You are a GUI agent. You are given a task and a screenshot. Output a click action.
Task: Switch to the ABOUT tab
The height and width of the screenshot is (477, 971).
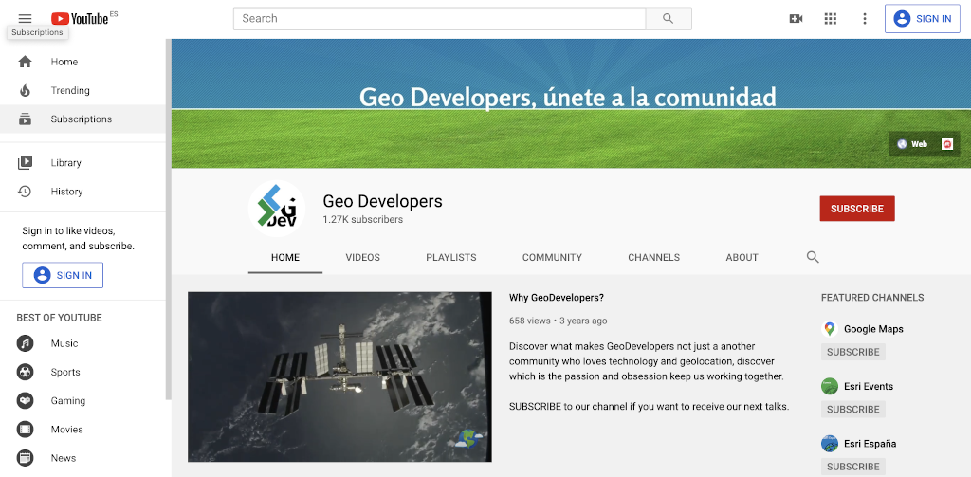pos(742,257)
